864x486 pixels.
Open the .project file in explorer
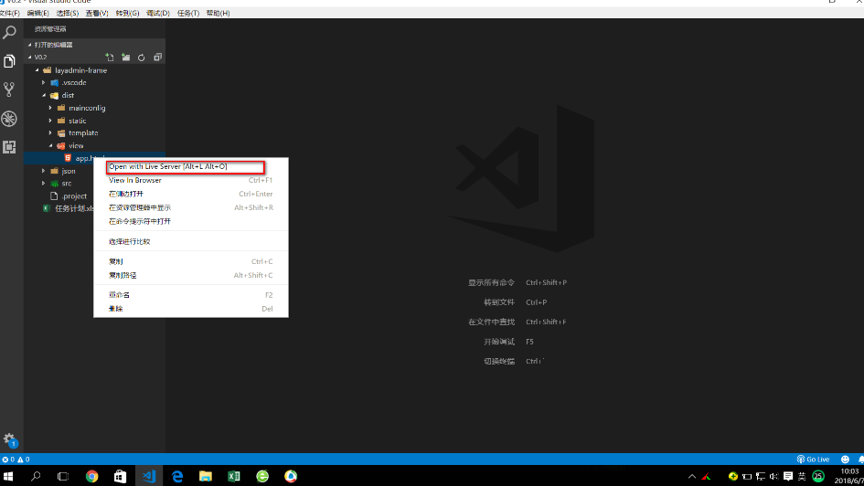point(74,195)
